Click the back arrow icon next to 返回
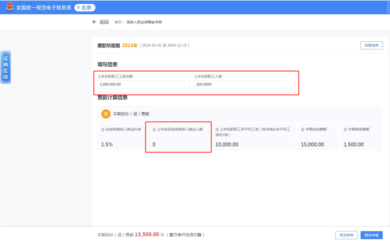This screenshot has height=244, width=390. pyautogui.click(x=95, y=22)
